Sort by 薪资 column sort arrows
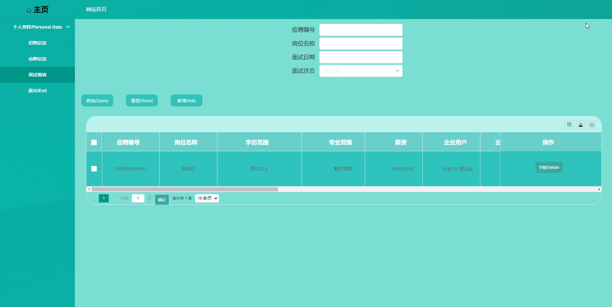Viewport: 612px width, 307px height. click(412, 142)
